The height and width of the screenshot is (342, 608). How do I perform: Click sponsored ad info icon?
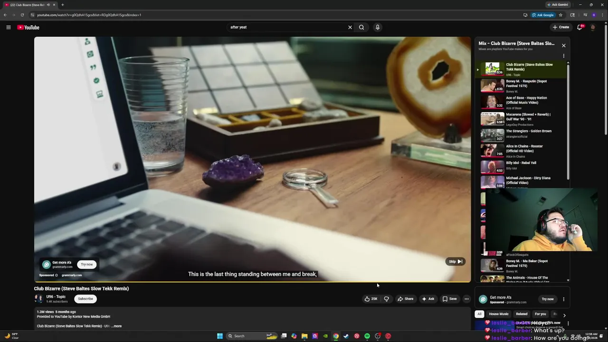pos(57,275)
